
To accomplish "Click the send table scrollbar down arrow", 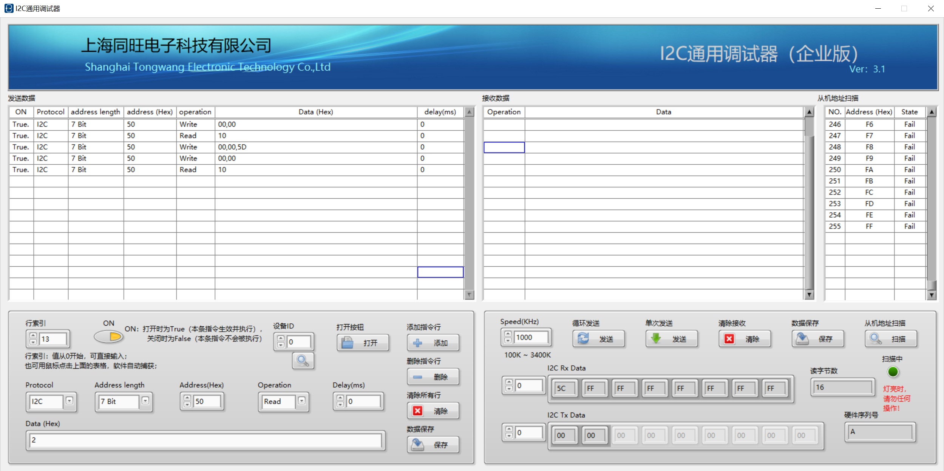I will 469,295.
